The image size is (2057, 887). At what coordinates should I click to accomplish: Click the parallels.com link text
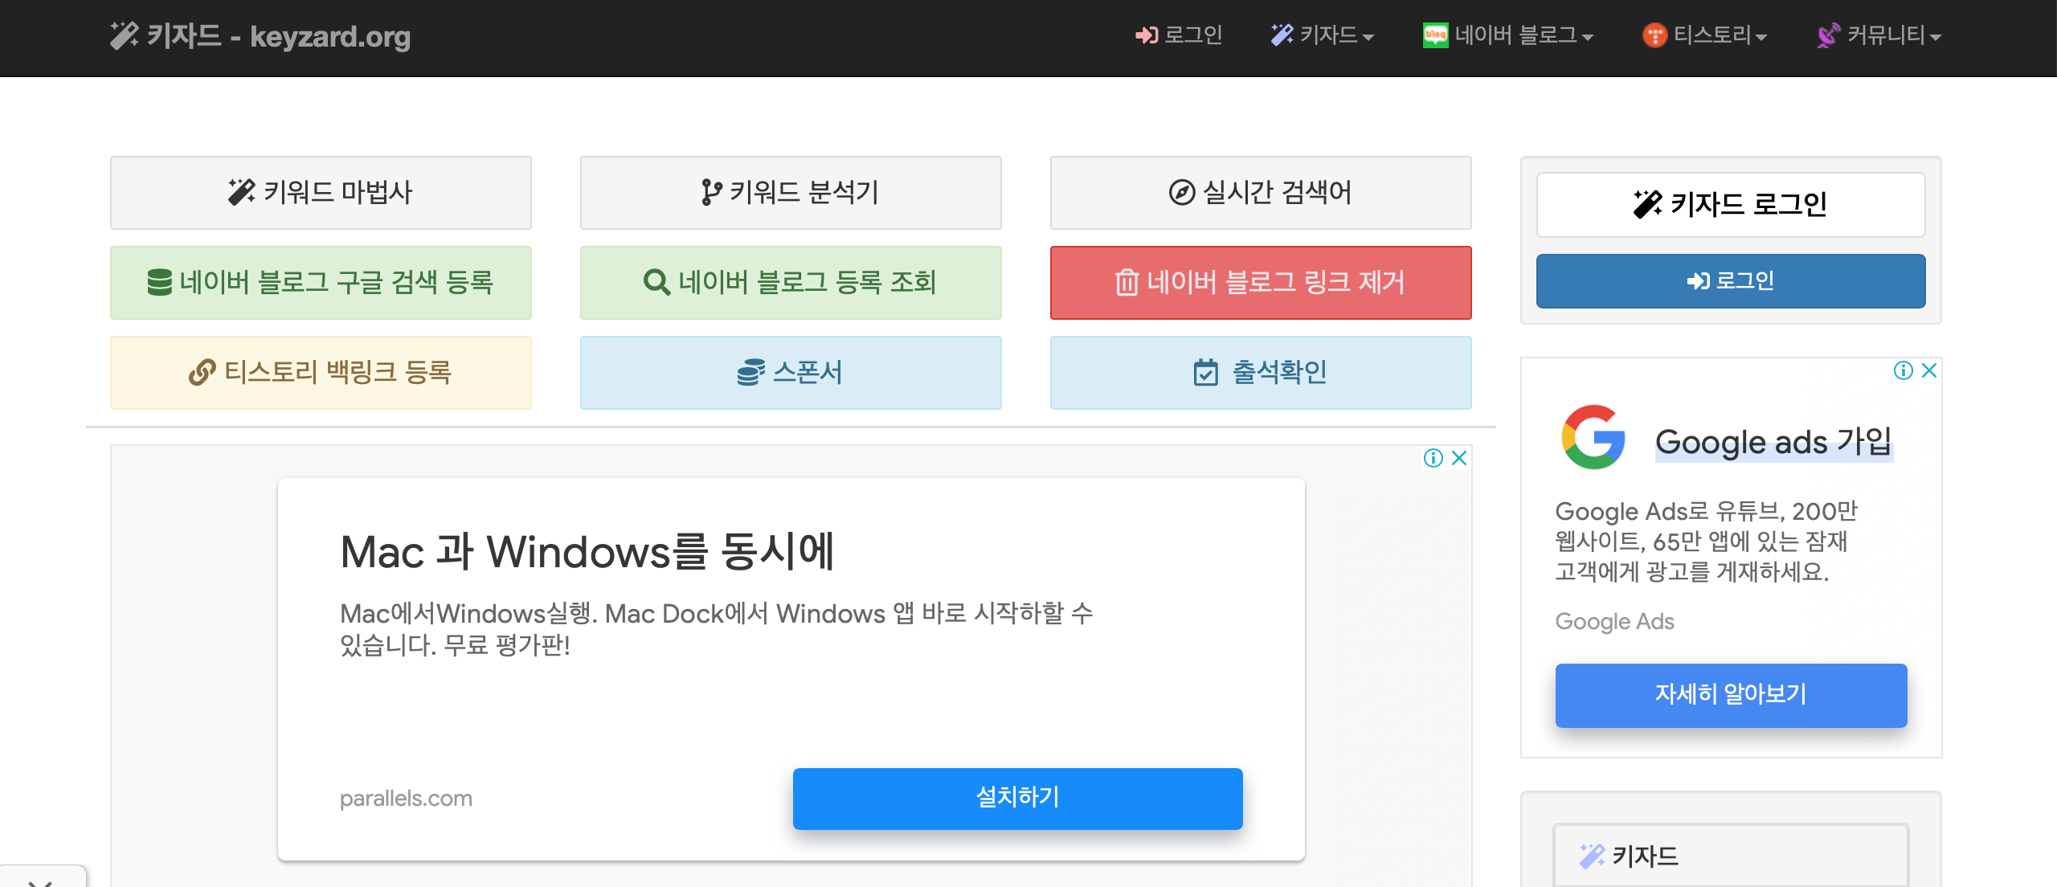point(406,799)
